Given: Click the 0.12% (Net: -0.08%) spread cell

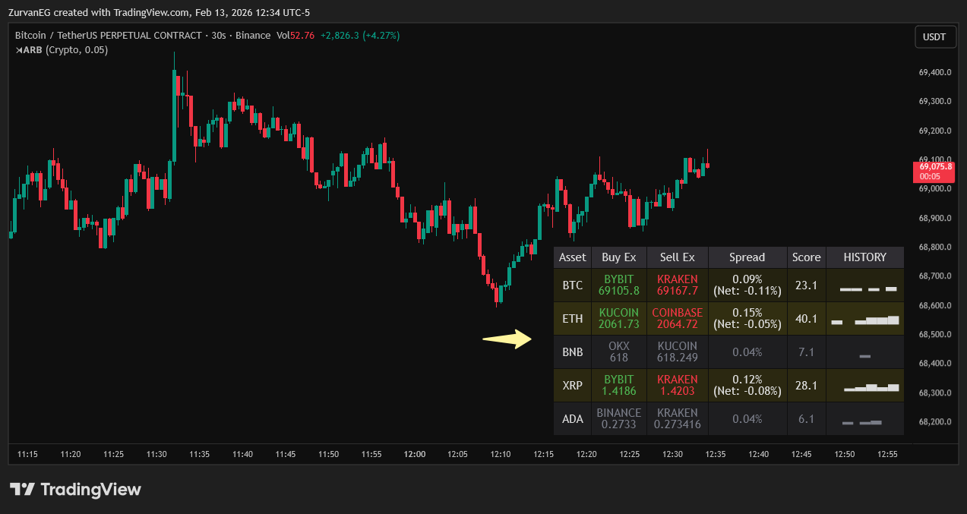Looking at the screenshot, I should [x=747, y=386].
